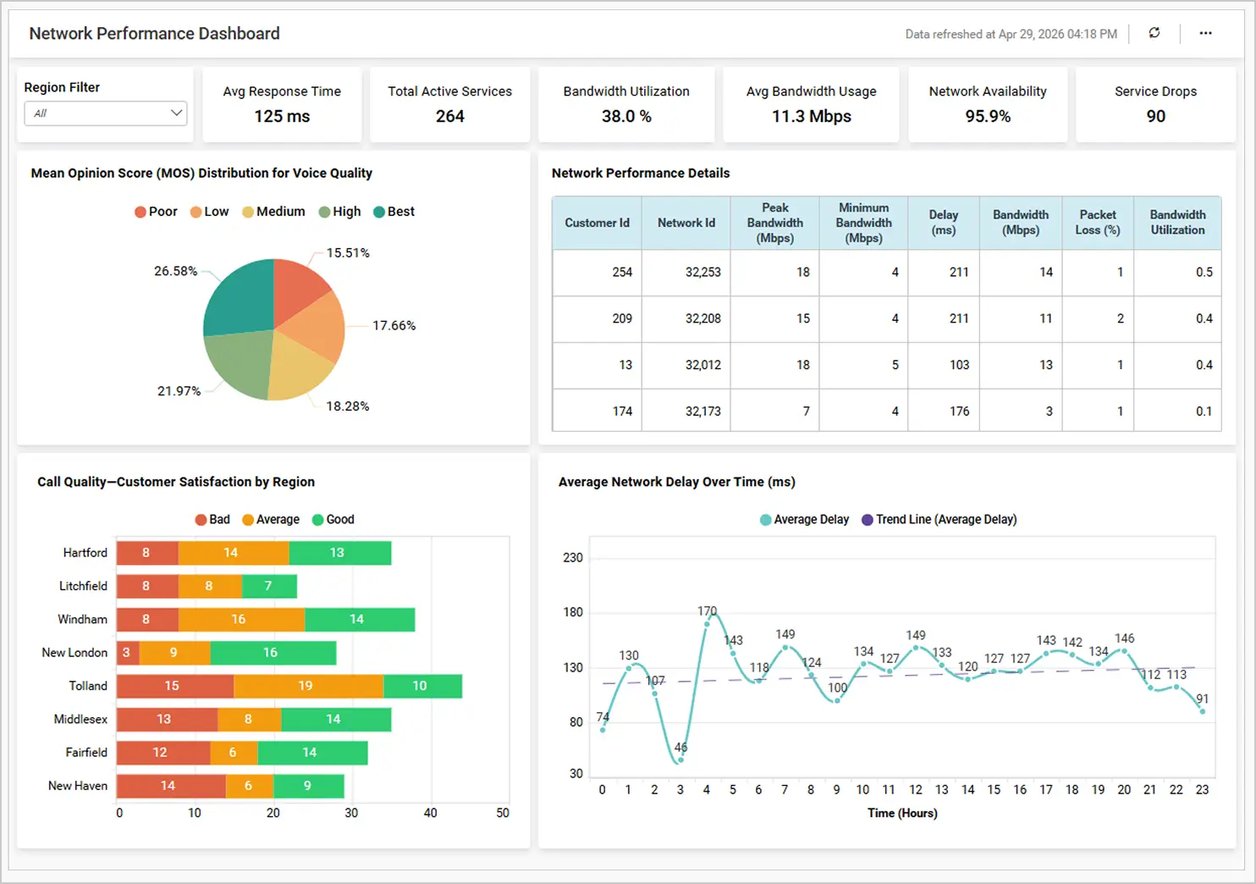Click the 91 data point at hour 23
1256x884 pixels.
click(1203, 711)
